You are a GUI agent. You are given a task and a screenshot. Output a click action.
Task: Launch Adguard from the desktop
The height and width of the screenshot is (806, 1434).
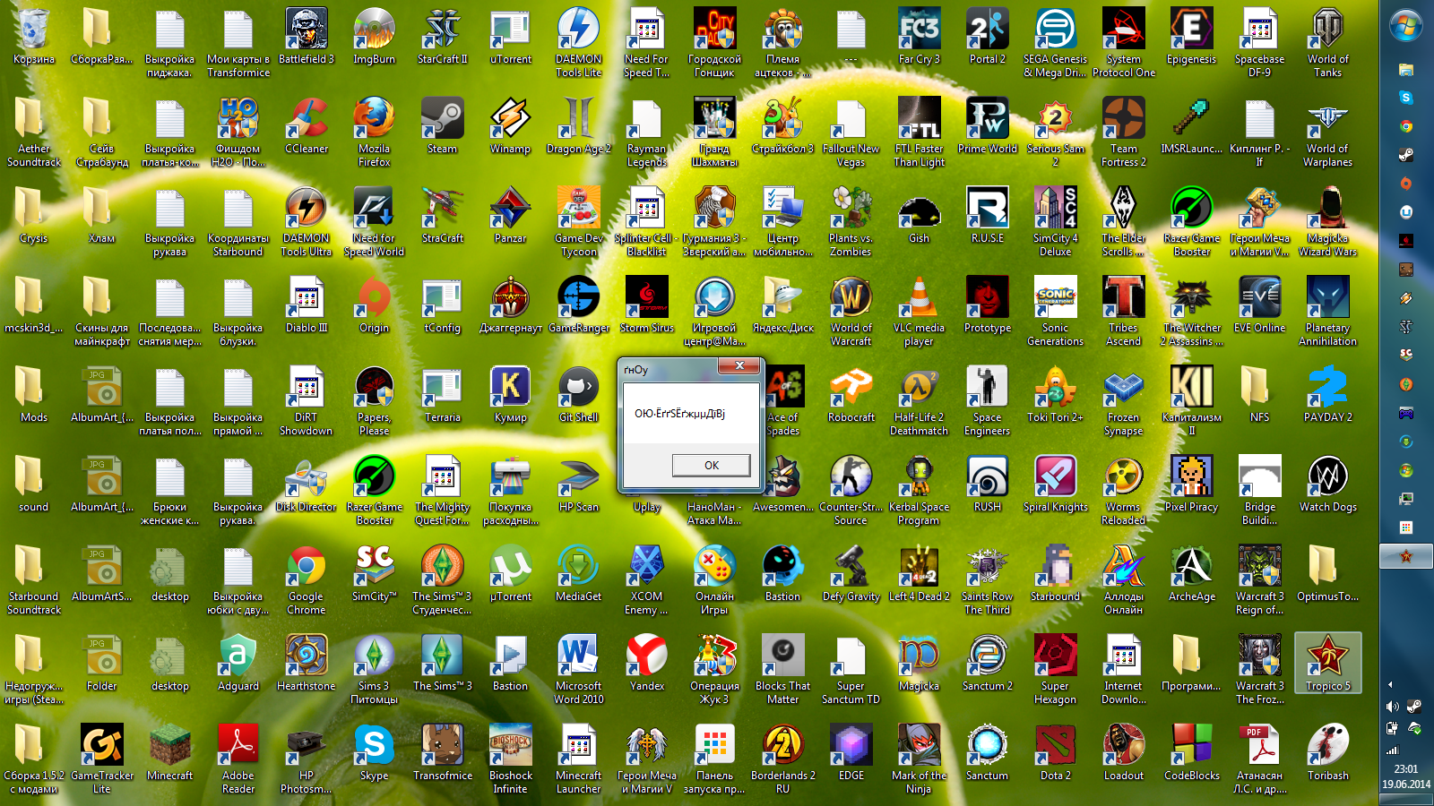pyautogui.click(x=238, y=665)
